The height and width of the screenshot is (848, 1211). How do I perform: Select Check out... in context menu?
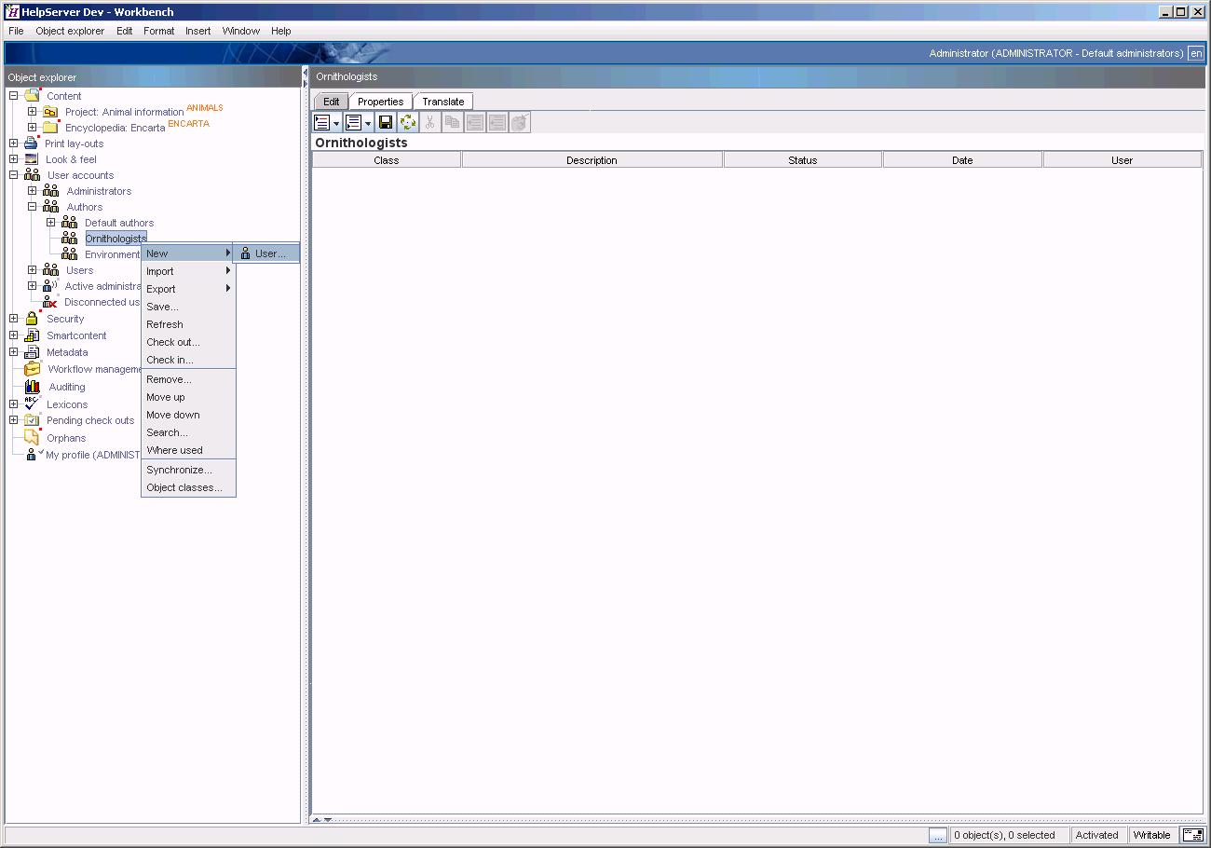coord(172,342)
